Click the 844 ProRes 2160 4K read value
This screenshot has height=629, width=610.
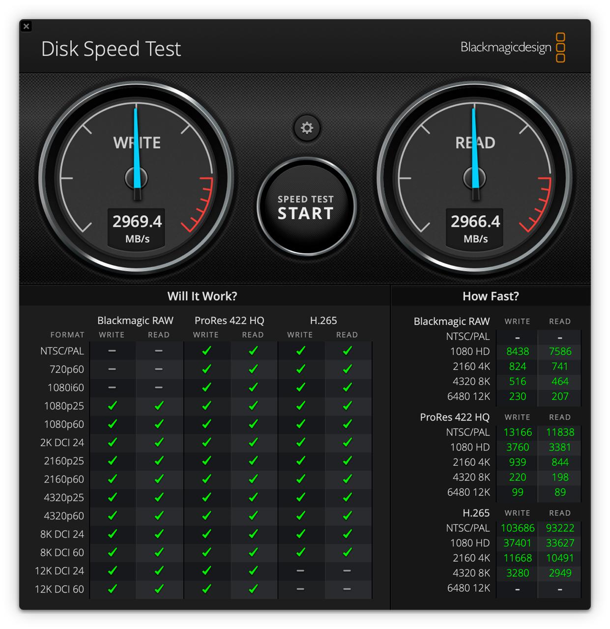click(x=560, y=462)
